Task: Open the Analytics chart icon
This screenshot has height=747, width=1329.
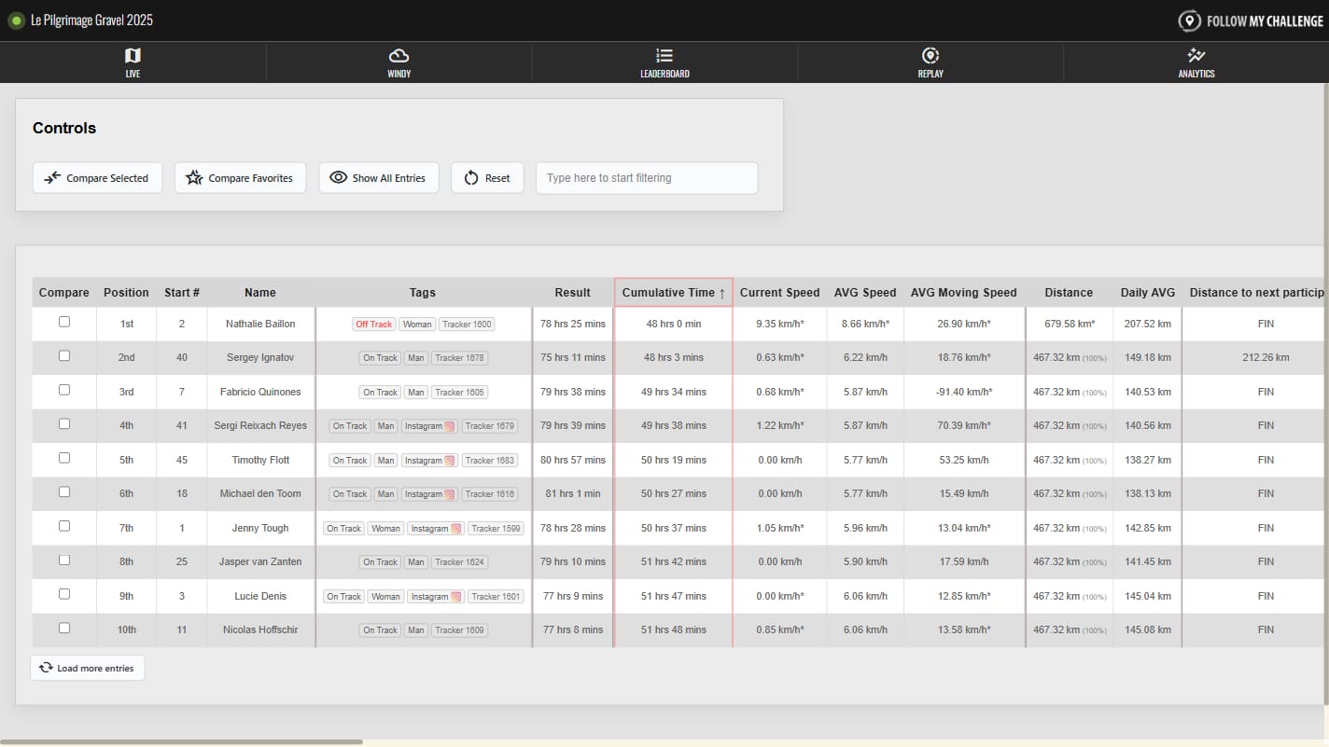Action: coord(1196,56)
